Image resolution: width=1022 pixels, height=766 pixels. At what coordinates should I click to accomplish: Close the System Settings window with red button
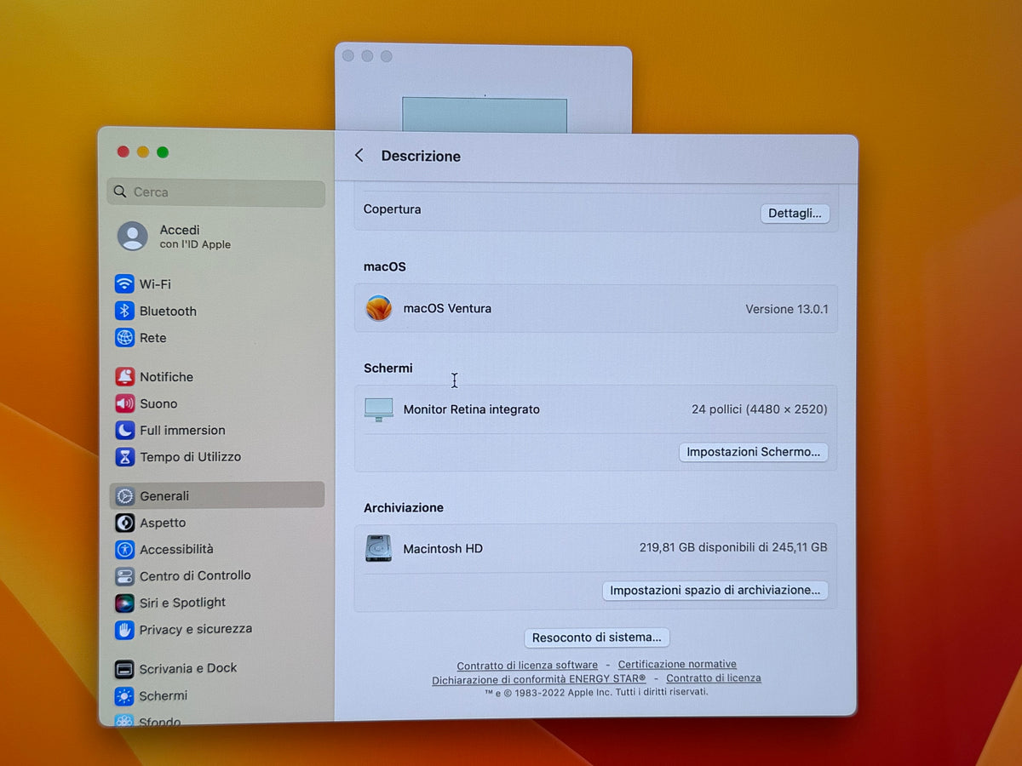click(123, 152)
